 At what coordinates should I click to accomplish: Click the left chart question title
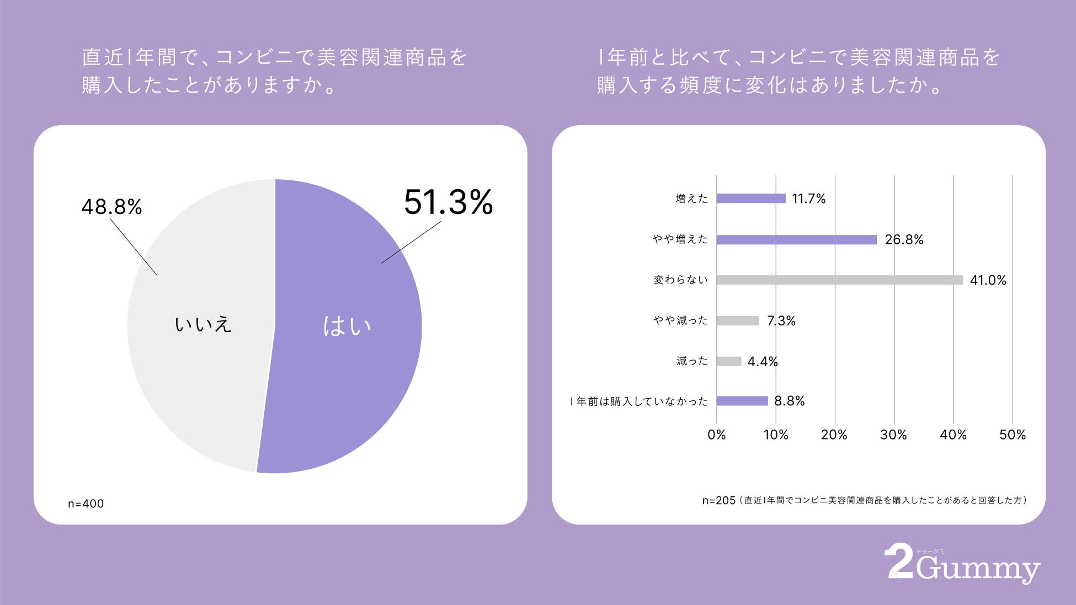pos(275,71)
